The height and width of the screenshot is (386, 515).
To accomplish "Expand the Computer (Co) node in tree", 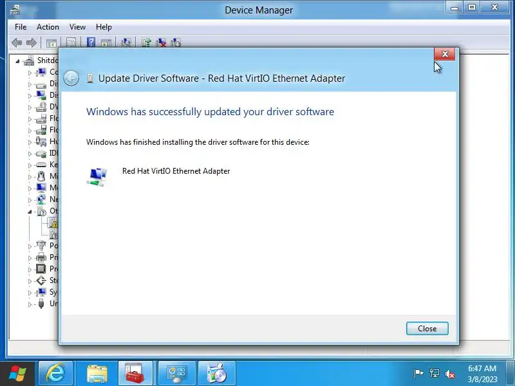I will (x=30, y=73).
